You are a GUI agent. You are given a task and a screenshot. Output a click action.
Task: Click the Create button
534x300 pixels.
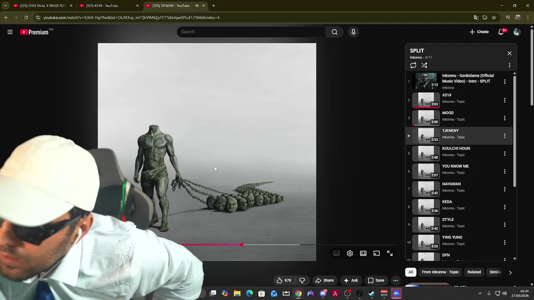coord(479,32)
